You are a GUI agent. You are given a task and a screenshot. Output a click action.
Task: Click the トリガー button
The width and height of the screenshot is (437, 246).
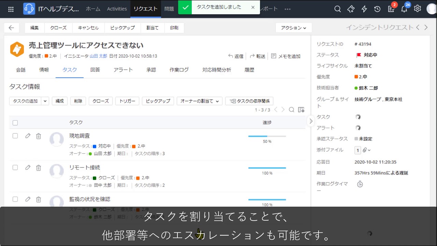pos(127,101)
